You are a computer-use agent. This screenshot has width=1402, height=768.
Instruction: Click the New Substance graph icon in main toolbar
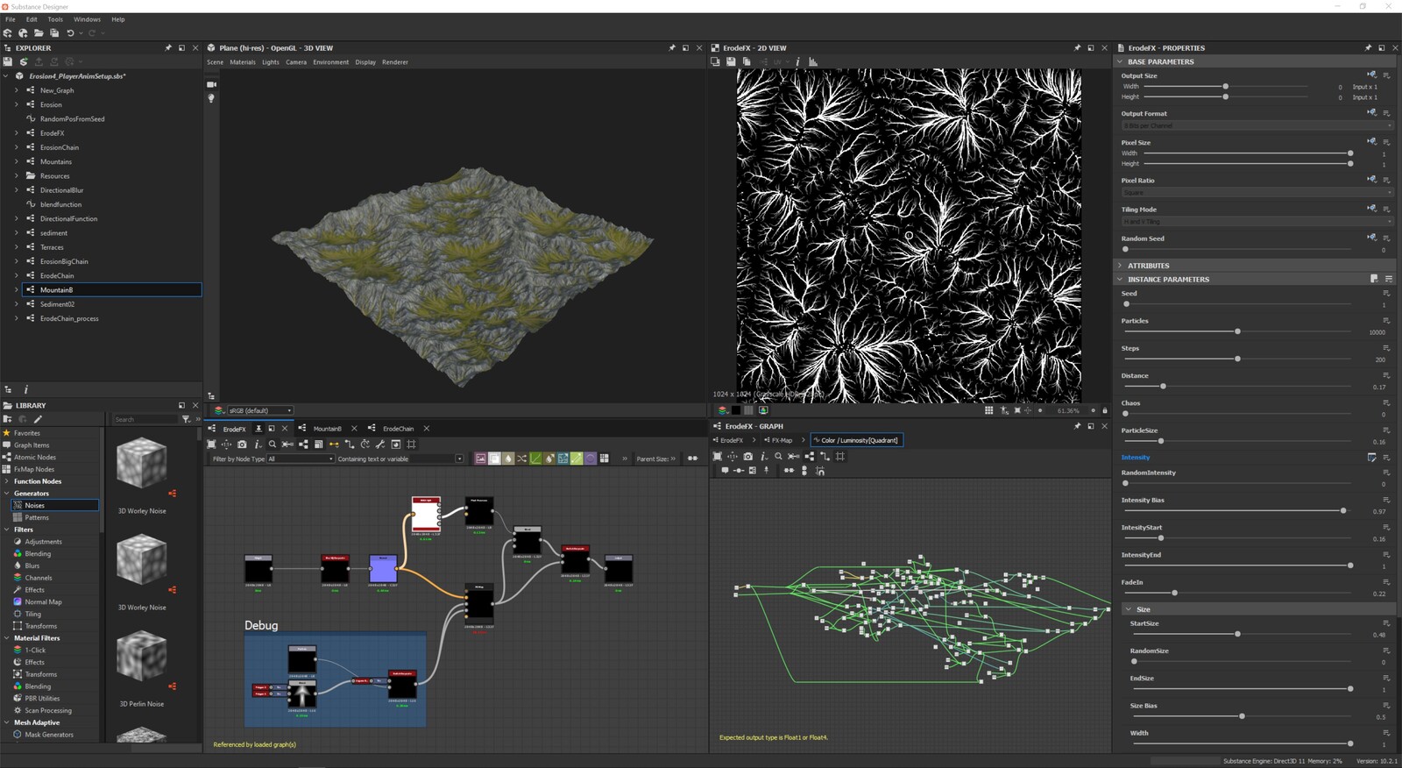coord(8,33)
